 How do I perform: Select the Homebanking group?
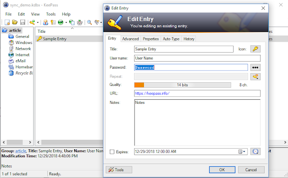[x=24, y=67]
